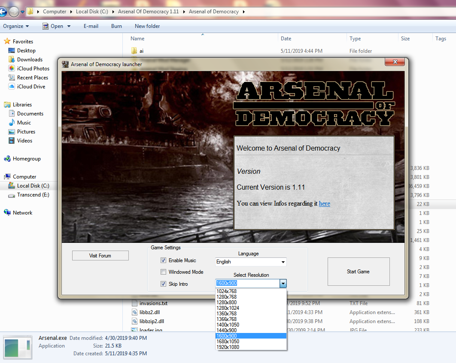
Task: Expand the Organize menu dropdown
Action: coord(16,26)
